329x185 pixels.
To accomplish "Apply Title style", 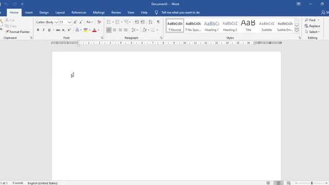I will [248, 26].
